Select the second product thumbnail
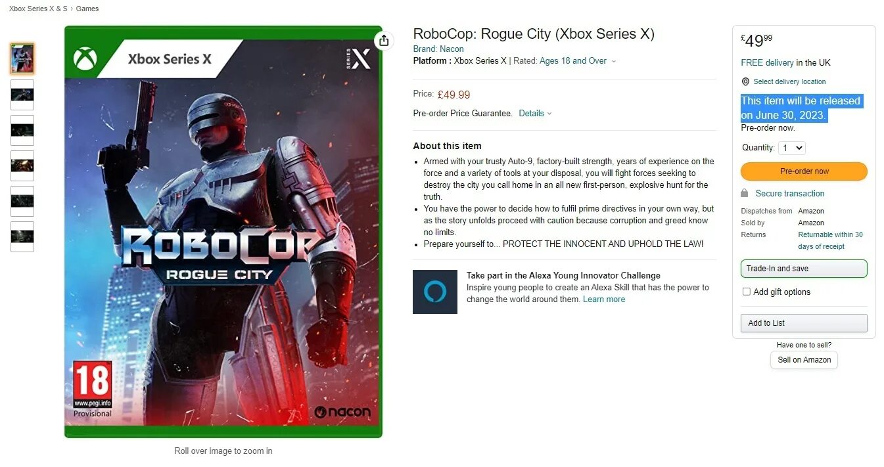 click(x=22, y=95)
